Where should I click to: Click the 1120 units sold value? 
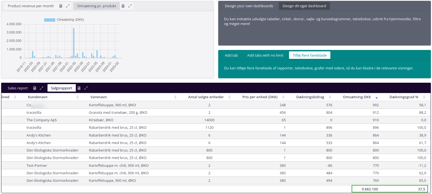(x=209, y=127)
